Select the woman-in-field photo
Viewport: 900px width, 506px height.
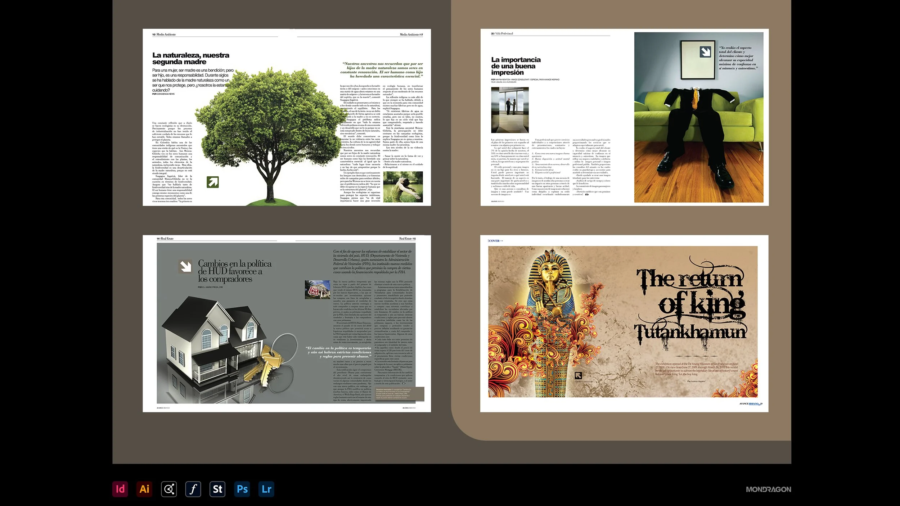tap(403, 187)
